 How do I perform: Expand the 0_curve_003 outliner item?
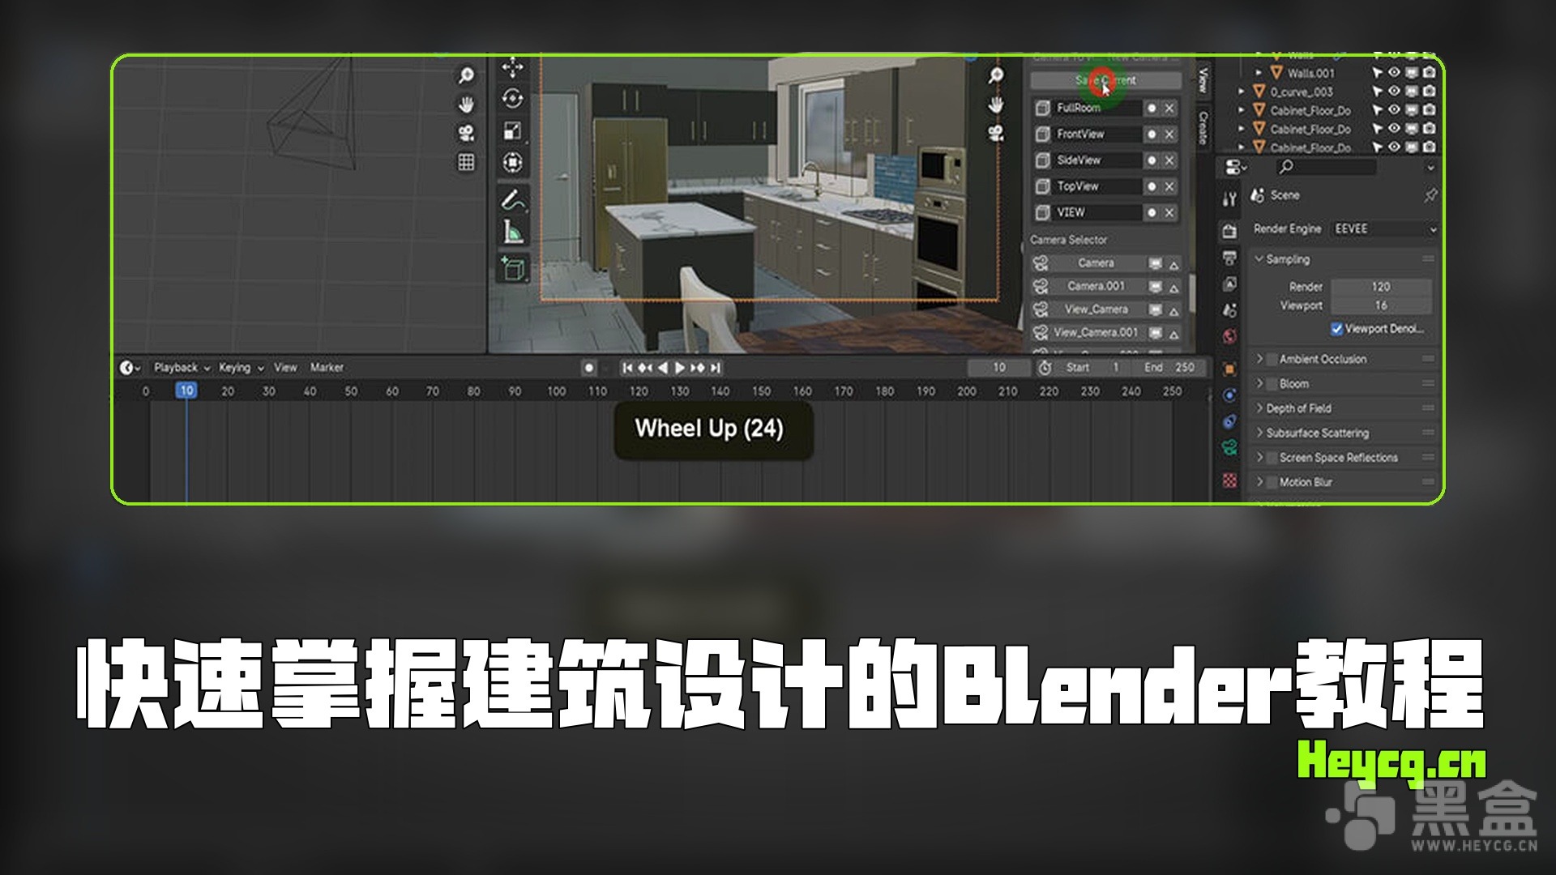(1242, 92)
